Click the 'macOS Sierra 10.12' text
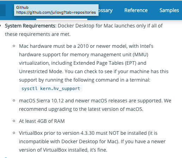This screenshot has height=158, width=182. [41, 101]
